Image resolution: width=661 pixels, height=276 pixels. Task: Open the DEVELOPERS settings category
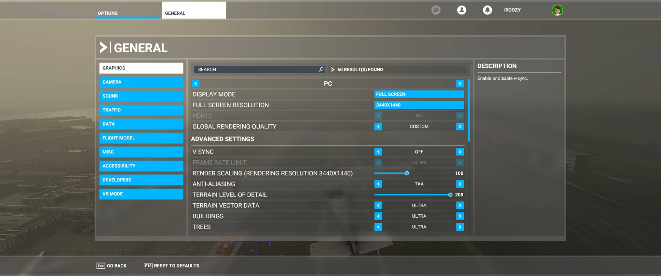coord(141,180)
